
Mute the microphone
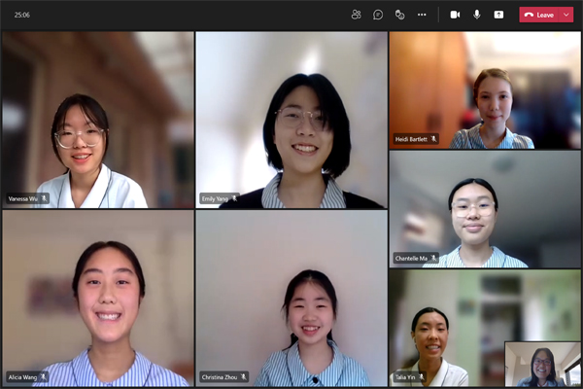click(477, 15)
